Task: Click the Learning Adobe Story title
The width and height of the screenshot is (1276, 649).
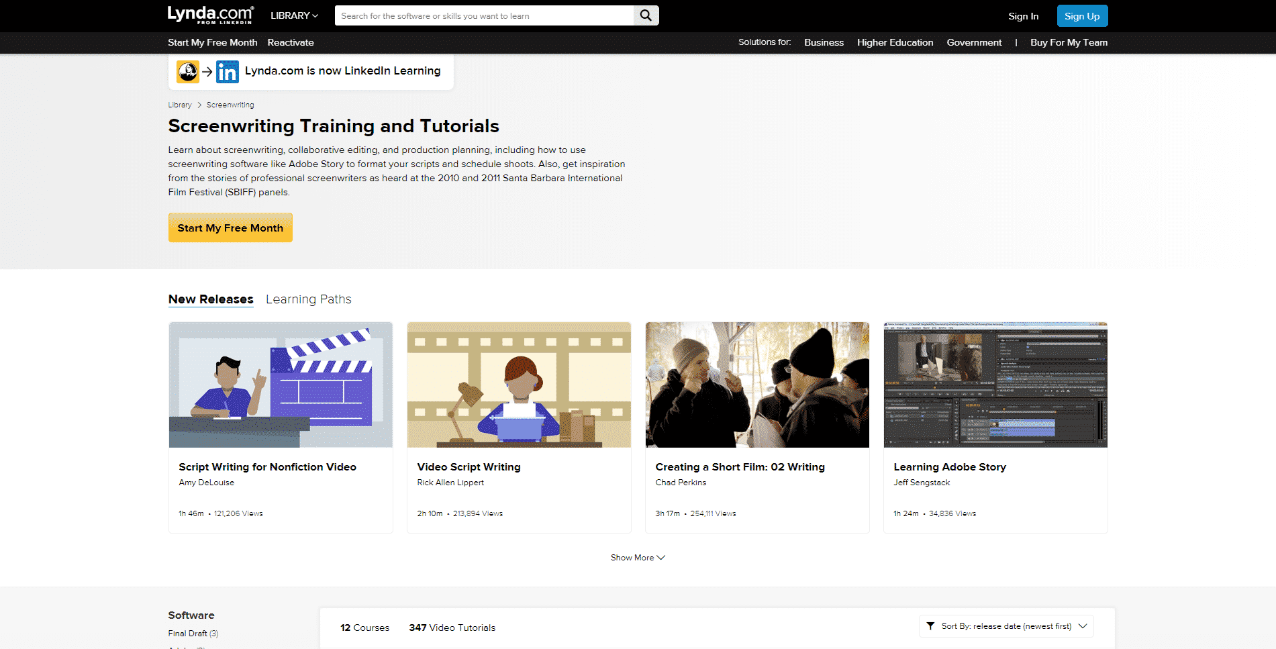Action: point(950,467)
